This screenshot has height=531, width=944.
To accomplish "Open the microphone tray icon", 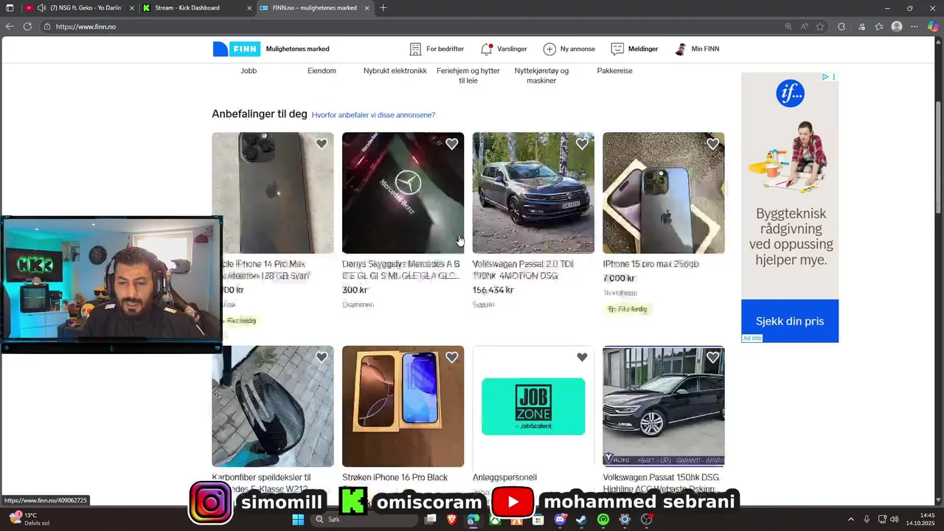I will click(867, 519).
